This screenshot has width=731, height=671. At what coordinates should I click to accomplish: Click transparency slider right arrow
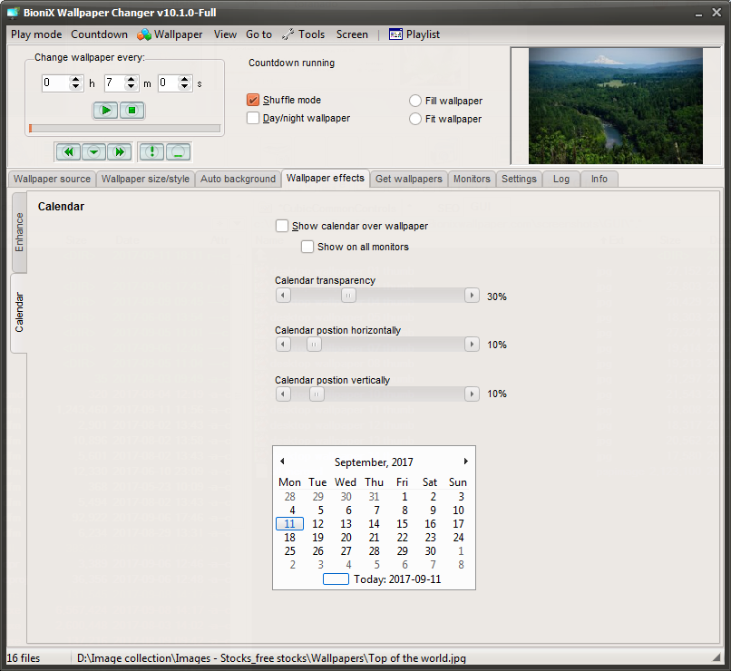coord(472,296)
